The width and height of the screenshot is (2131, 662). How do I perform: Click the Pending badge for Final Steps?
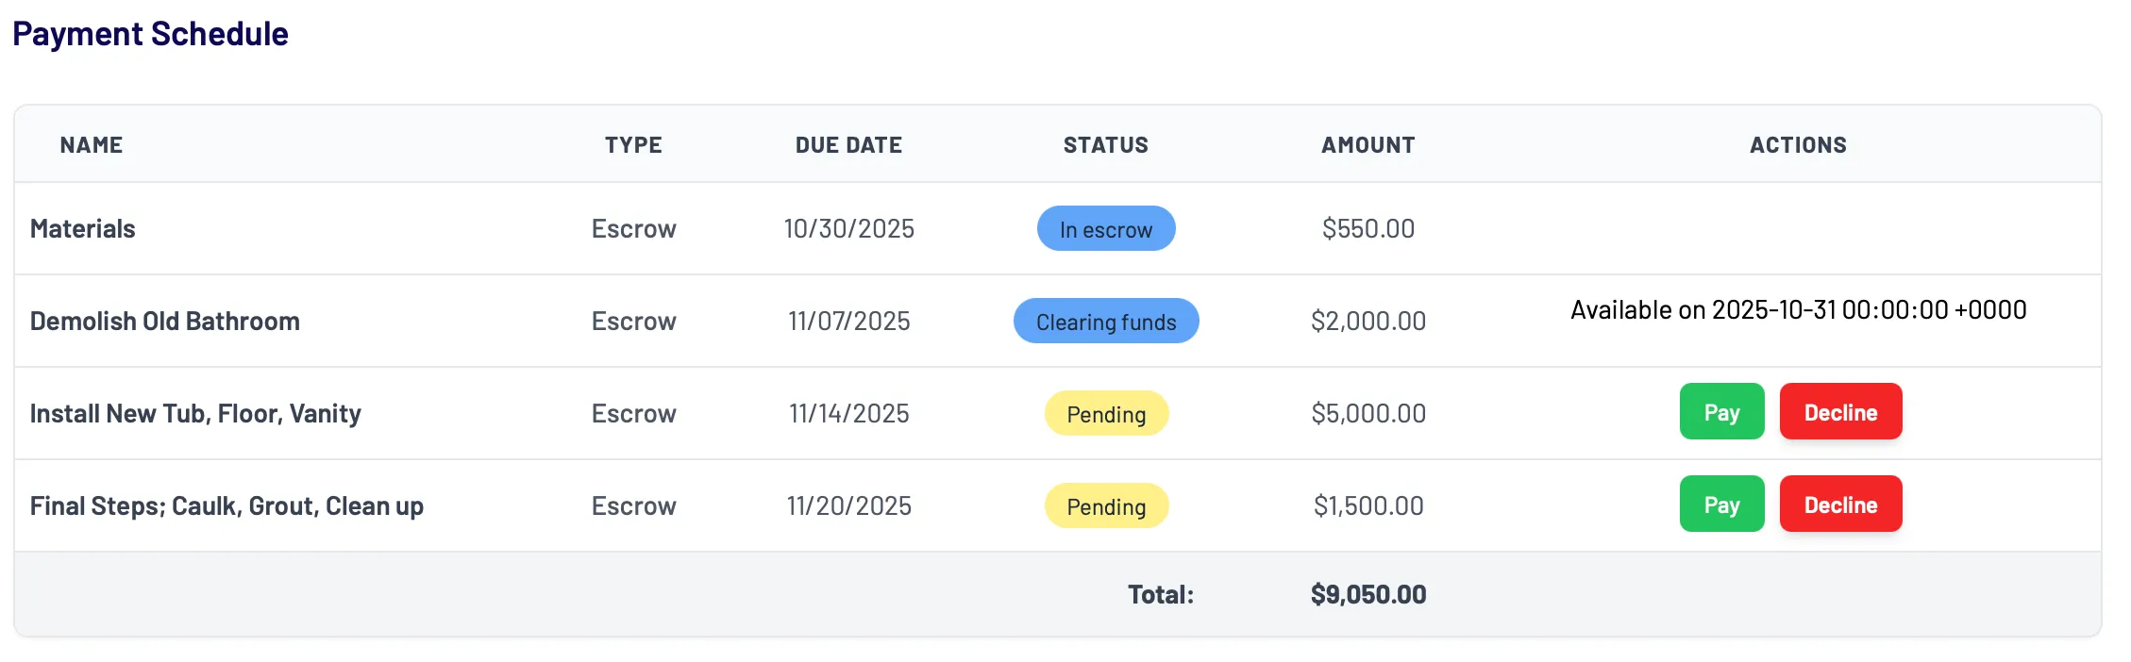1105,506
